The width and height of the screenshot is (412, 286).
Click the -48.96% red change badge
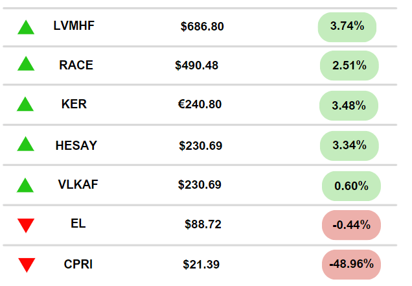tap(351, 265)
